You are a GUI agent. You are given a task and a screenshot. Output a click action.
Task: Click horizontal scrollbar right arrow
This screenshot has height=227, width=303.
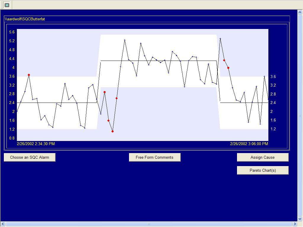(x=295, y=224)
